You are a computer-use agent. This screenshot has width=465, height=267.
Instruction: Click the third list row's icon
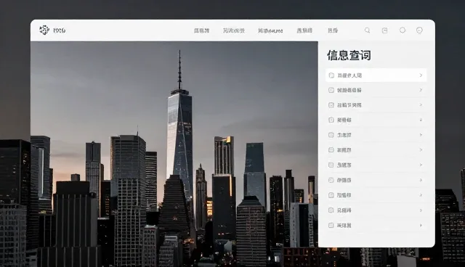pyautogui.click(x=331, y=105)
